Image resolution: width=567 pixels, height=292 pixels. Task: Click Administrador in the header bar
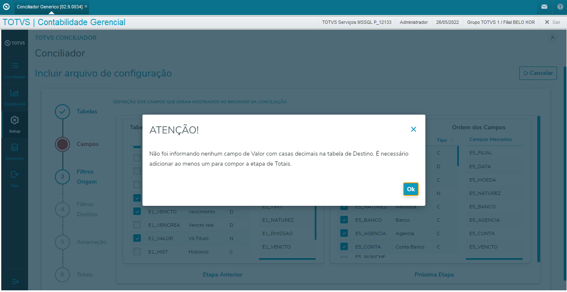pos(414,22)
